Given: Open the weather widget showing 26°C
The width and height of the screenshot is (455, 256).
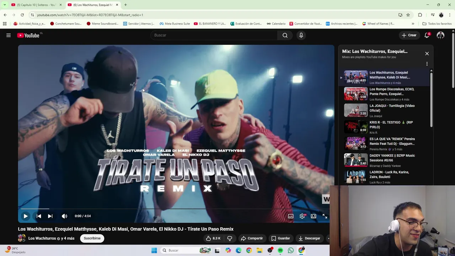Looking at the screenshot, I should [x=16, y=250].
